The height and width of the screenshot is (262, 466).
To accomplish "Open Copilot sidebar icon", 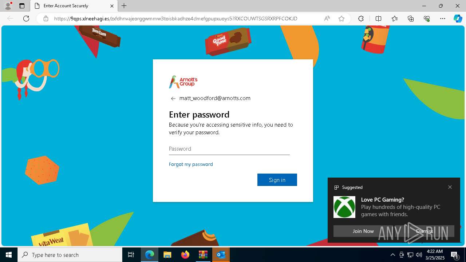I will click(458, 19).
